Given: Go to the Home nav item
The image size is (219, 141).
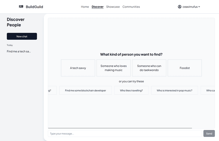Looking at the screenshot, I should click(85, 7).
